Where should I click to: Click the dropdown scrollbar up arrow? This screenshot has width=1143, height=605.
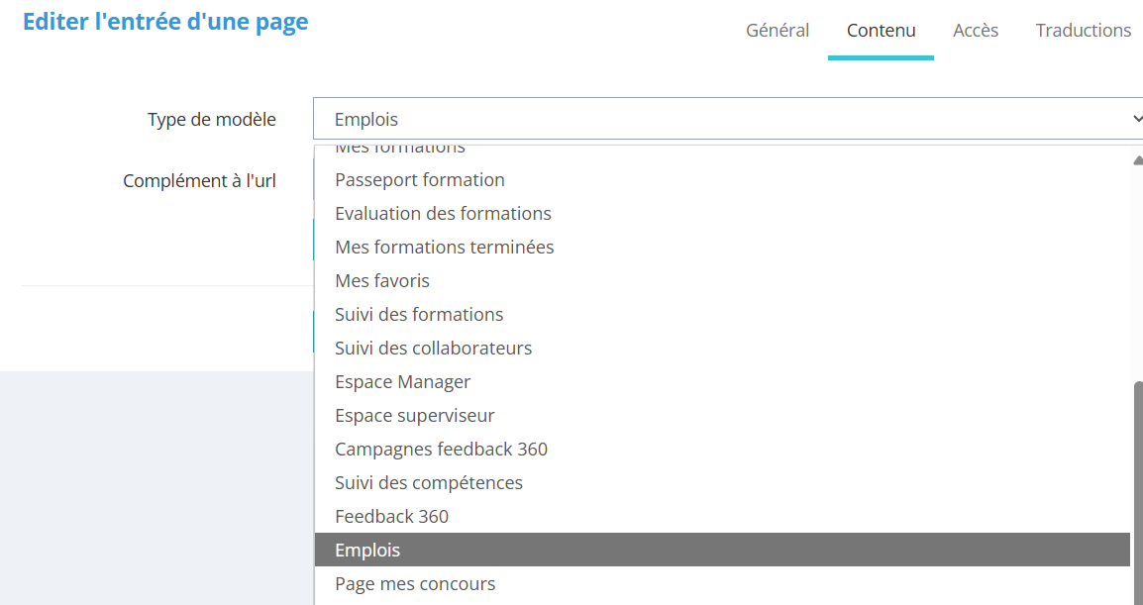click(1137, 158)
